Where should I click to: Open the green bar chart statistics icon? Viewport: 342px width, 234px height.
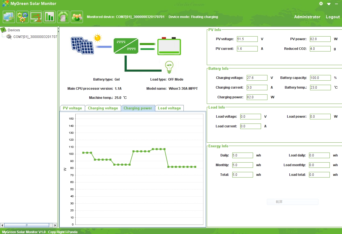click(50, 17)
